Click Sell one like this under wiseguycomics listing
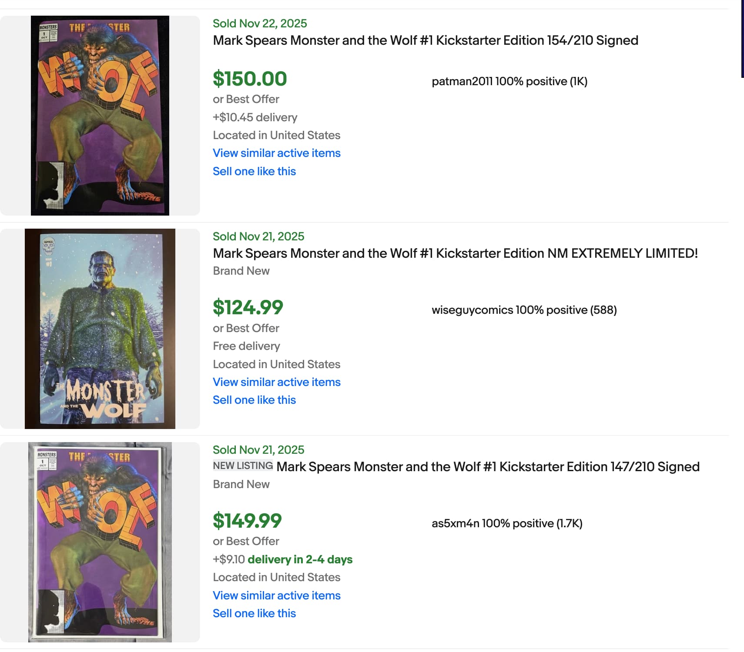 254,400
